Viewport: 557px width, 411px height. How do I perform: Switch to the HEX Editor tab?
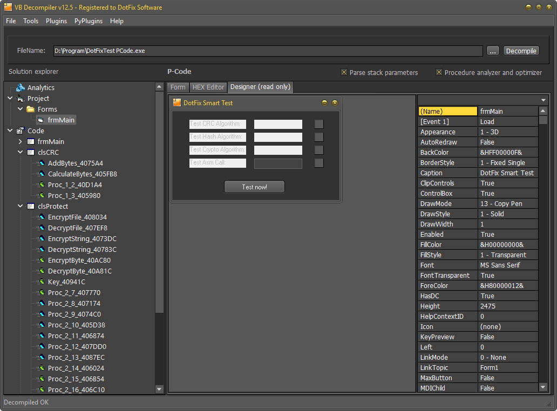coord(208,87)
